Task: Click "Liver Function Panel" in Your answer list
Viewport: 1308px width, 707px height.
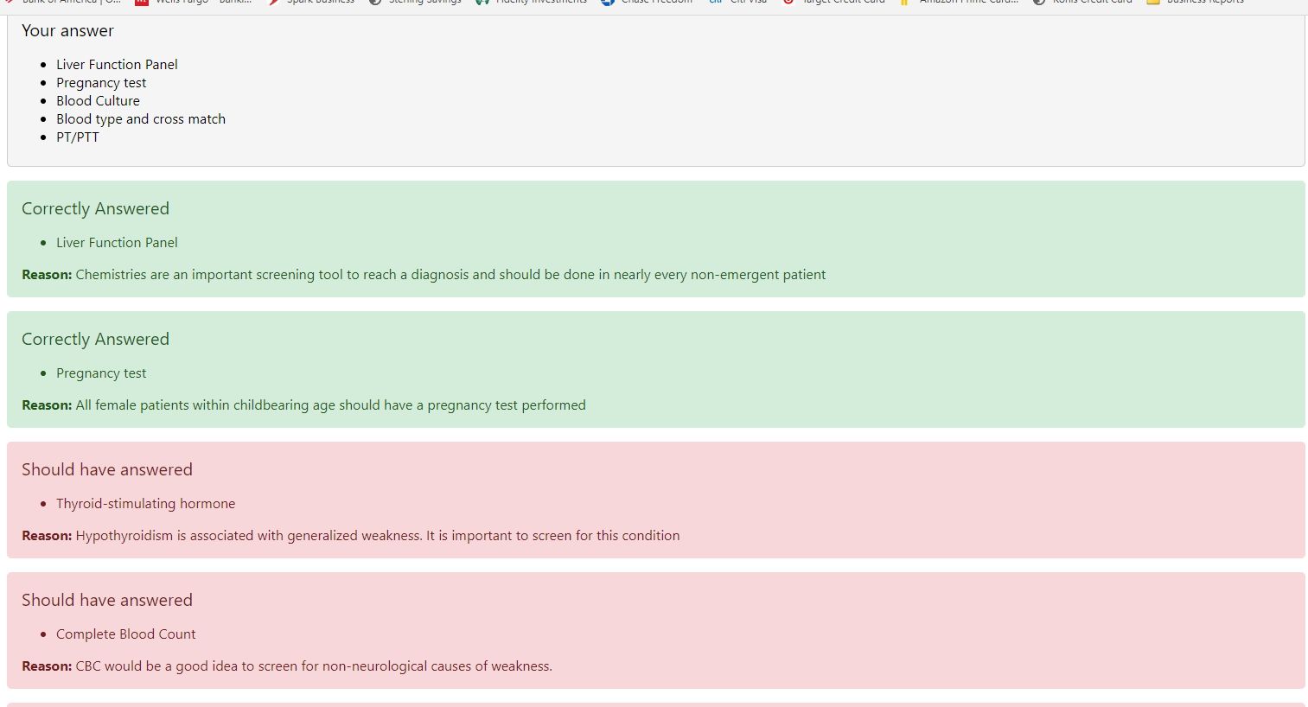Action: (117, 65)
